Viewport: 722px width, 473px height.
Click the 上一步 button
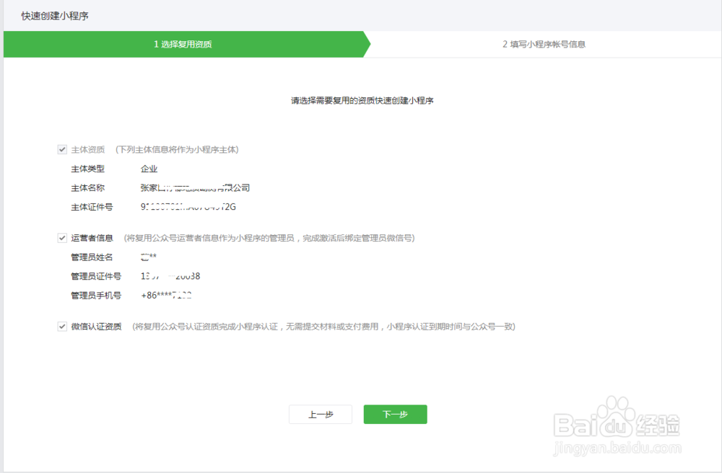321,415
